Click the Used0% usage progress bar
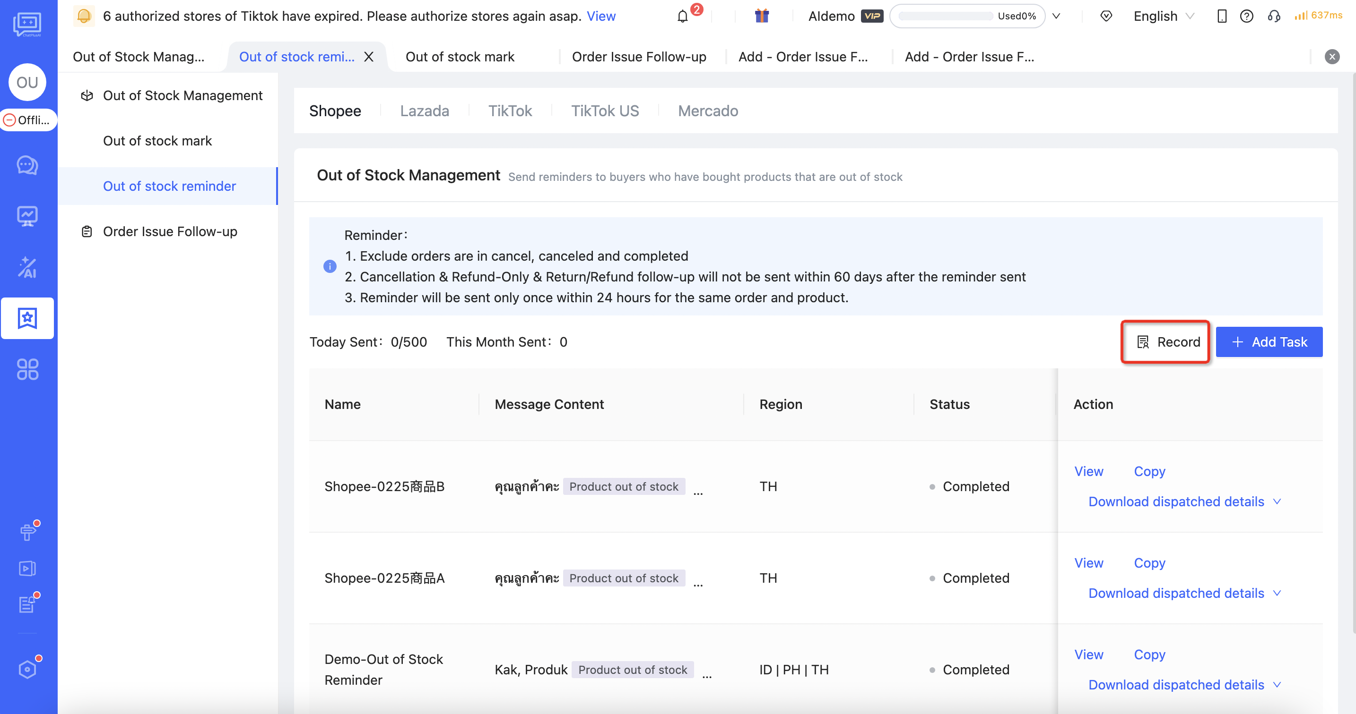This screenshot has width=1356, height=714. (x=967, y=17)
